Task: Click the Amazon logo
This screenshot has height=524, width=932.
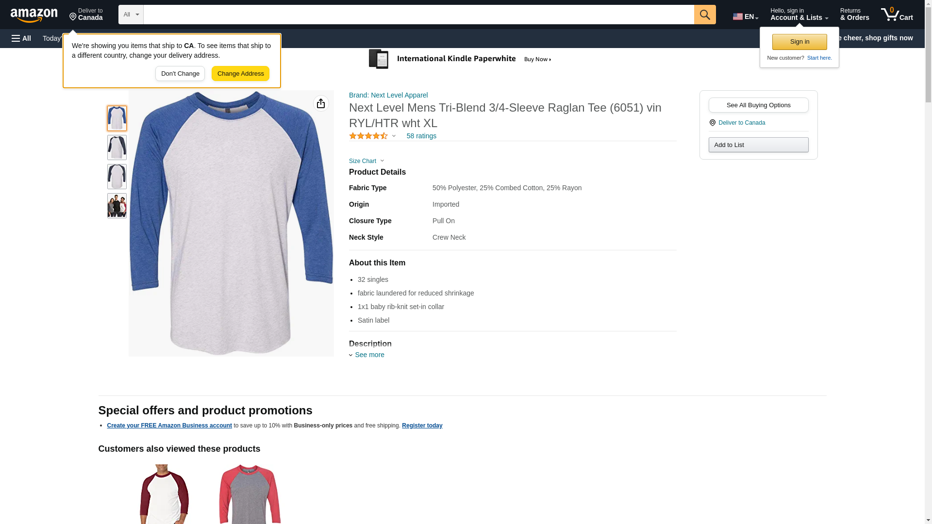Action: [x=34, y=15]
